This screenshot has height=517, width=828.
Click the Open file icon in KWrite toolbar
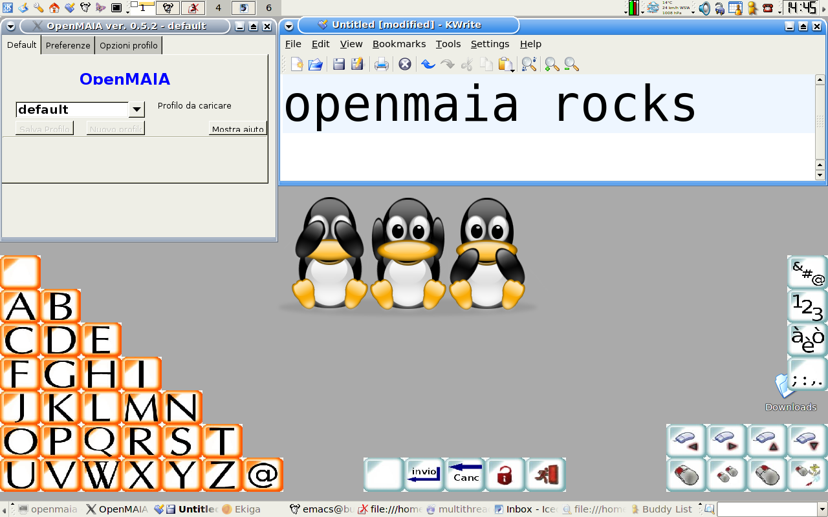(315, 64)
